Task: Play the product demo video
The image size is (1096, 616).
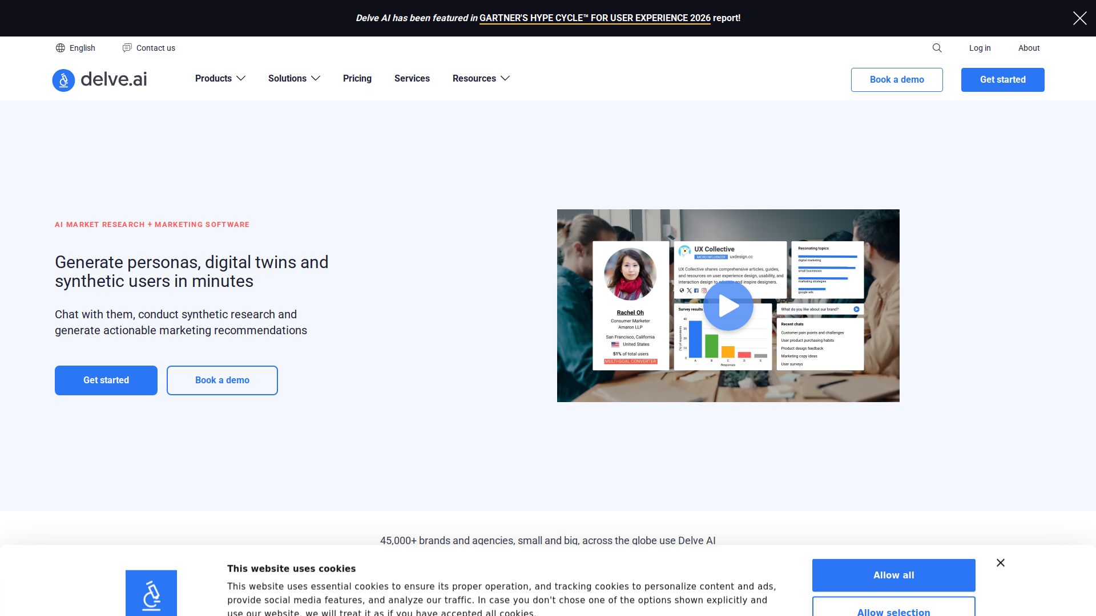Action: pyautogui.click(x=728, y=306)
